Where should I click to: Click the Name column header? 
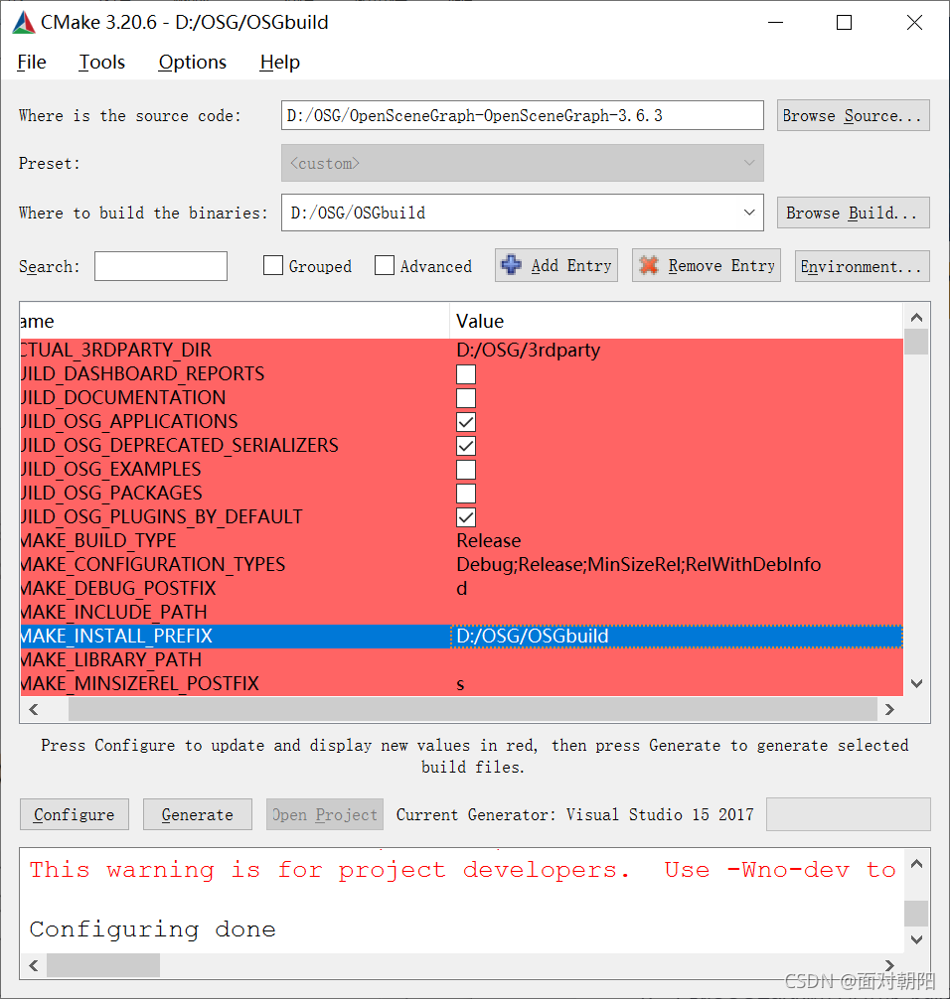[x=235, y=321]
